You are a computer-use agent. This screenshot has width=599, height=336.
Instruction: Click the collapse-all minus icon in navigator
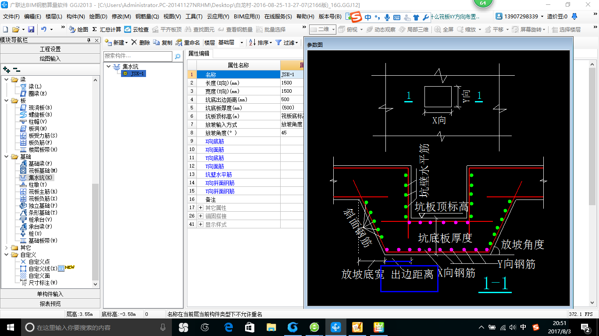(x=16, y=69)
